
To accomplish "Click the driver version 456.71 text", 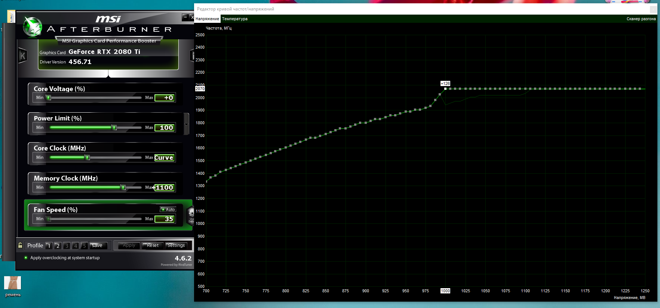I will point(80,62).
